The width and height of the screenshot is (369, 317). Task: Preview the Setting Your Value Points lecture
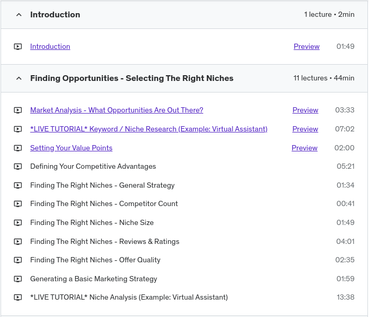pos(304,148)
